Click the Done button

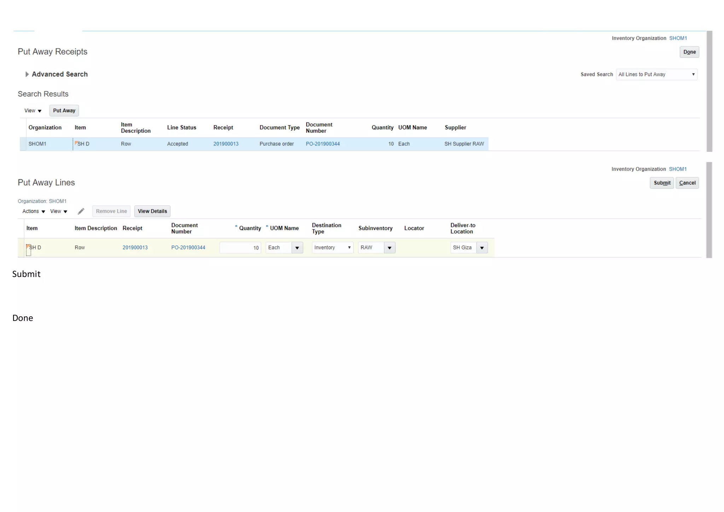point(689,52)
